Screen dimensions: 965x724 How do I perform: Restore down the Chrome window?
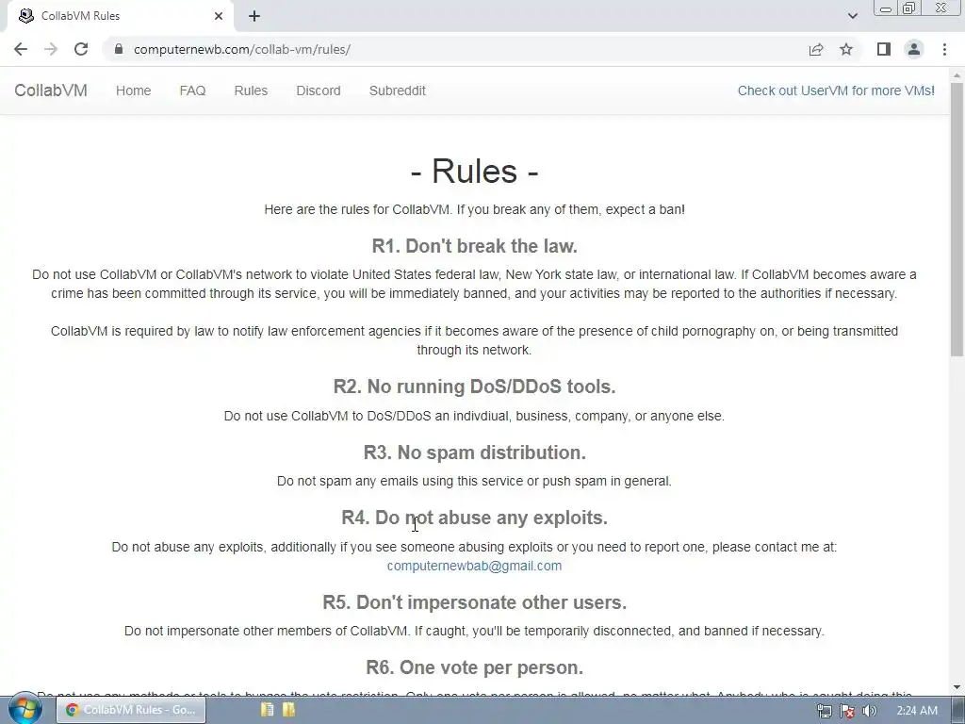pyautogui.click(x=908, y=8)
